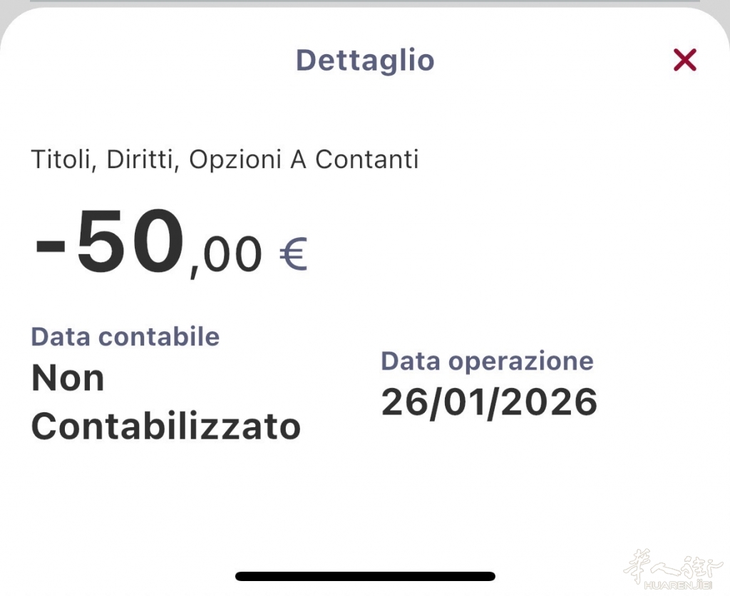Tap the ,00 decimal part of the amount
The height and width of the screenshot is (596, 730).
tap(226, 258)
